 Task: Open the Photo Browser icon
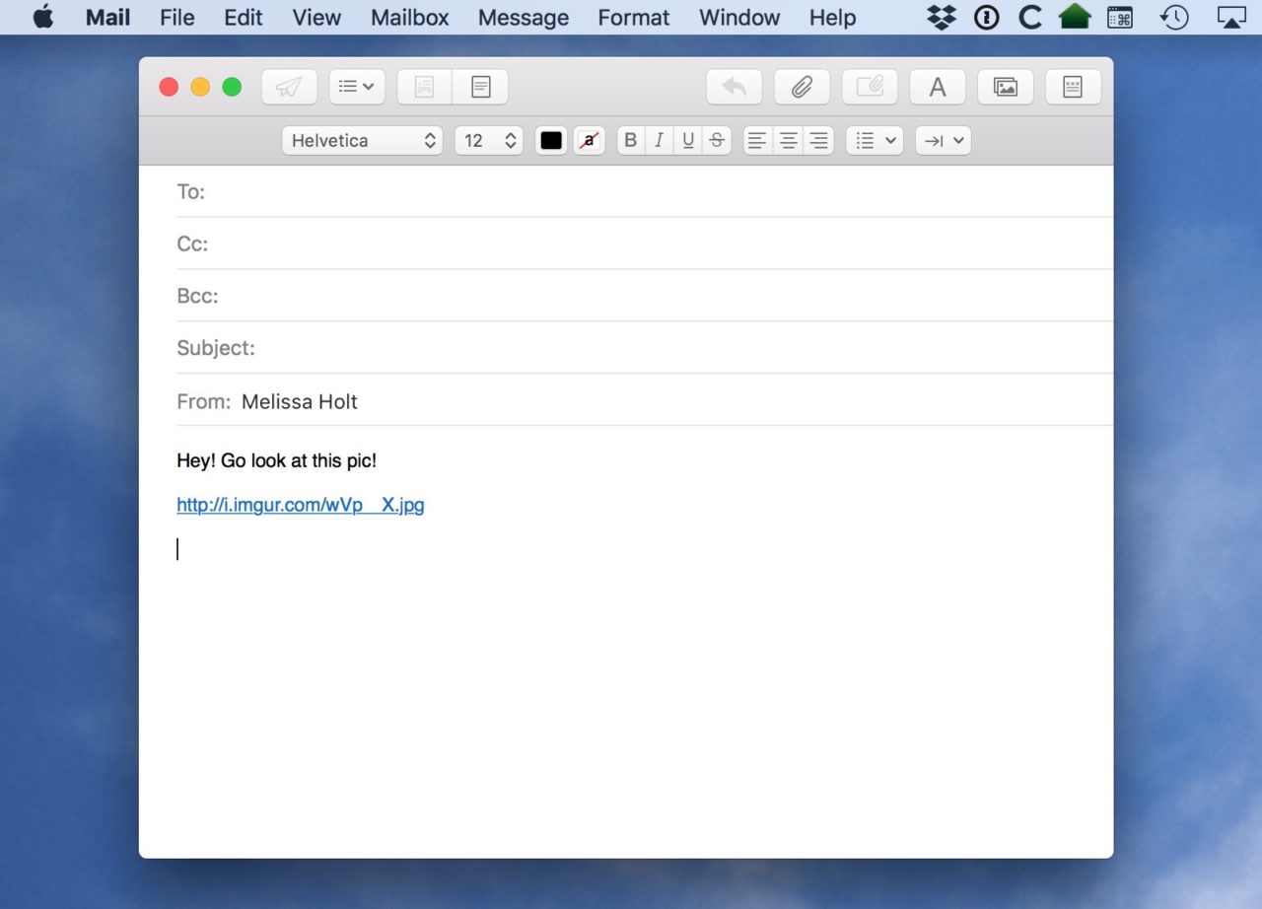pos(1006,87)
